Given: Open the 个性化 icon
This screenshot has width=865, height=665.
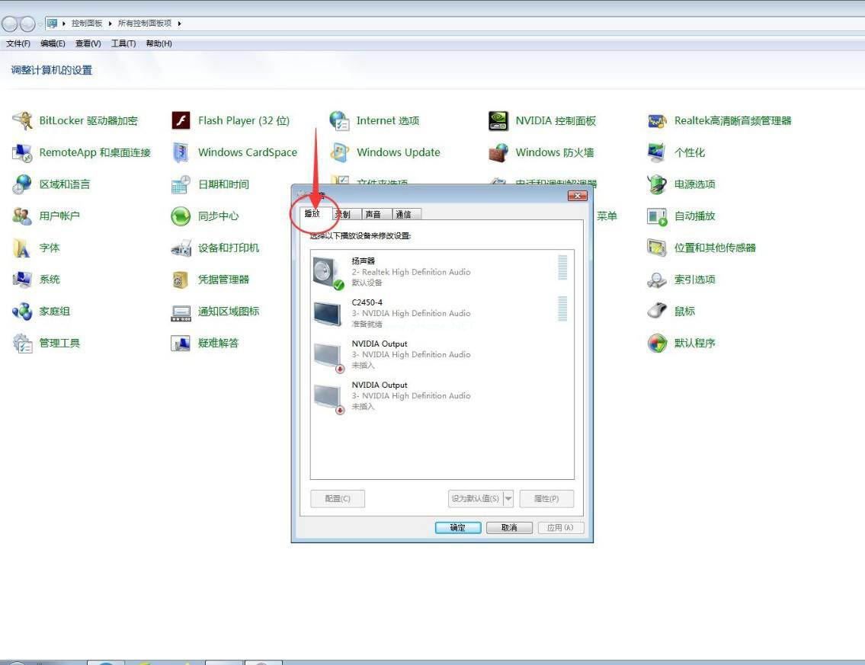Looking at the screenshot, I should pos(657,152).
